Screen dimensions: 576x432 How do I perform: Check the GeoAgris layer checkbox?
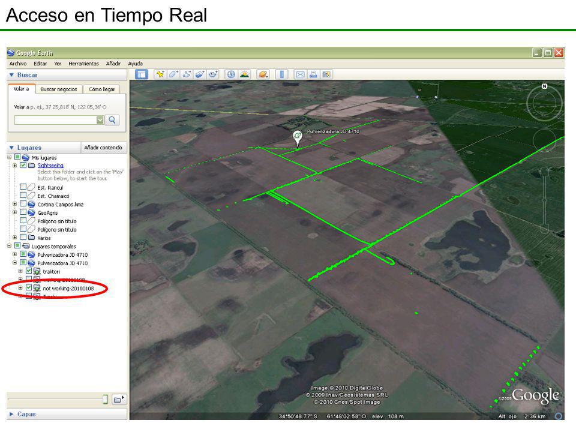(x=23, y=212)
